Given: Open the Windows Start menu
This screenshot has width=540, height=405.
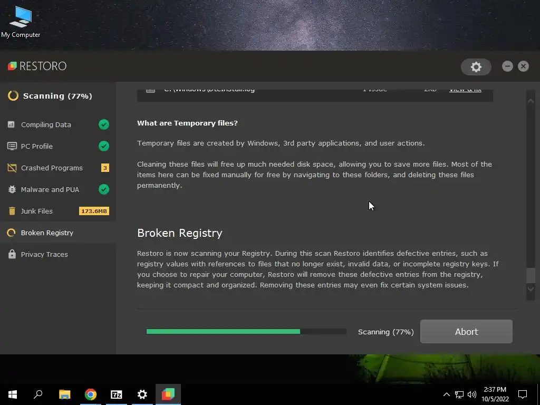Looking at the screenshot, I should pyautogui.click(x=13, y=394).
